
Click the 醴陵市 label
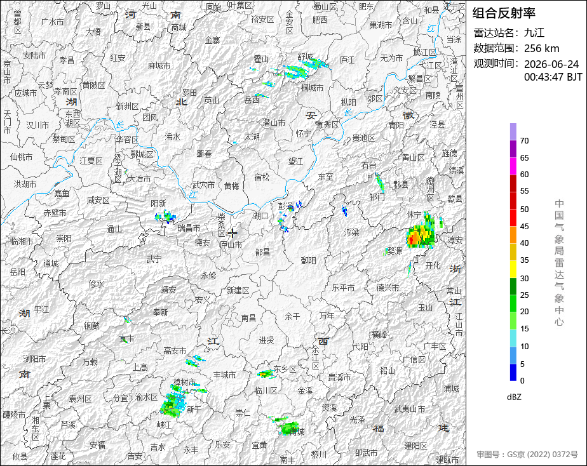[14, 415]
